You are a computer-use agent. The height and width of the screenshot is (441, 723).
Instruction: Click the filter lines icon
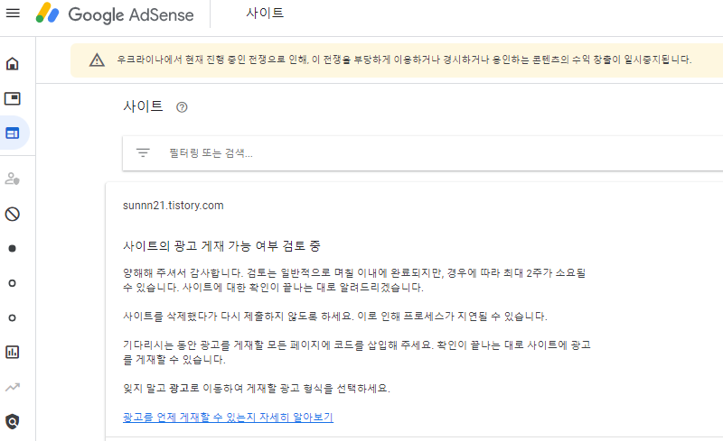[x=143, y=152]
